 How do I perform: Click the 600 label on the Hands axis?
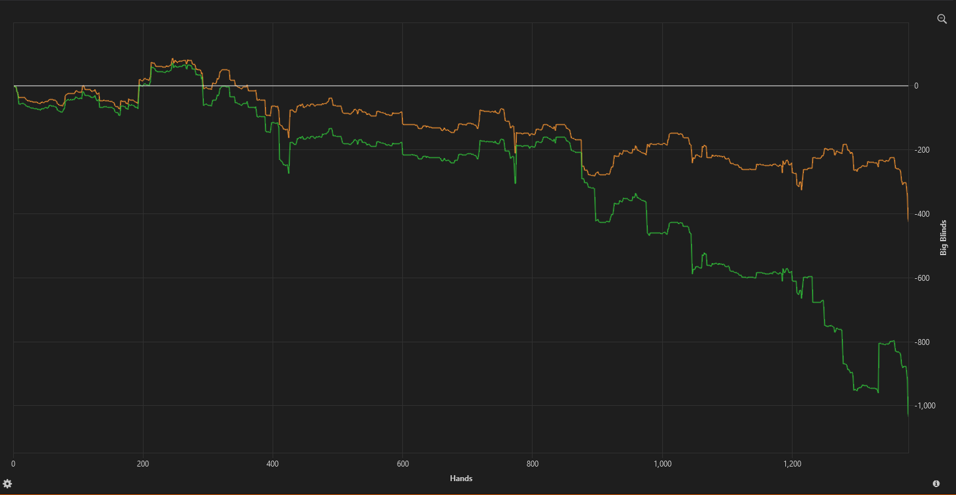[402, 464]
